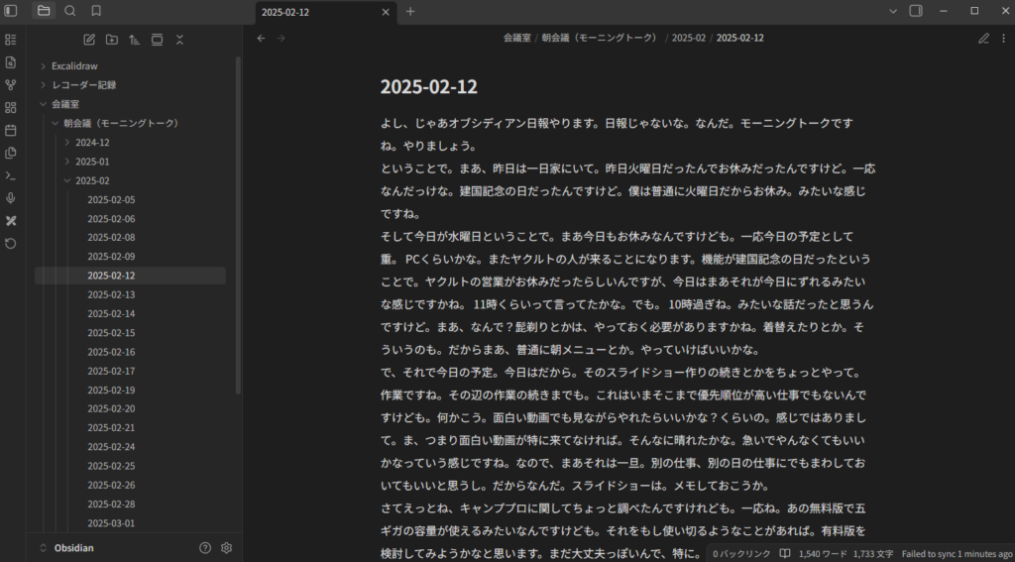Open the graph view from the ribbon
The height and width of the screenshot is (562, 1015).
pos(11,85)
